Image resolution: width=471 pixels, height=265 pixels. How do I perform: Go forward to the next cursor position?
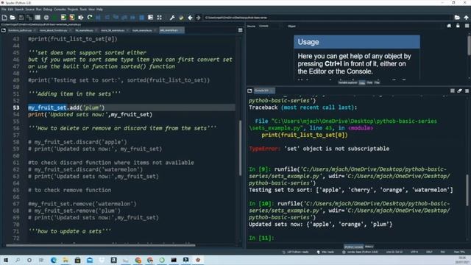198,18
